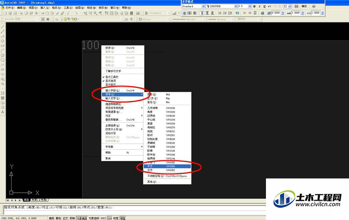Screen dimensions: 349x220
Task: Click 其他 other symbols entry
Action: 167,182
